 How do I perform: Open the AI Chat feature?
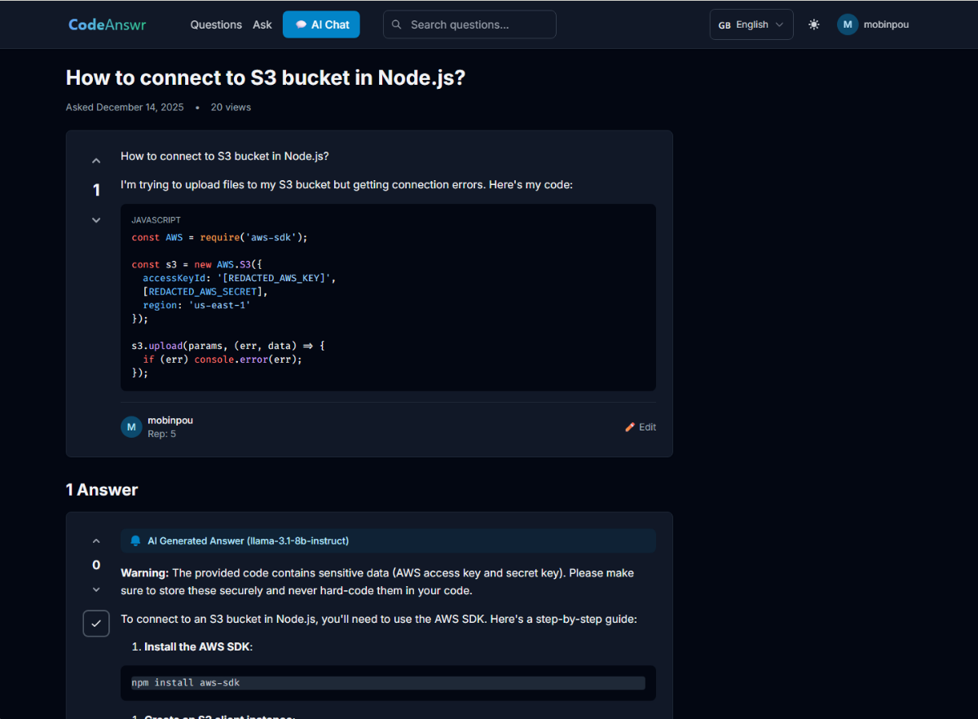coord(320,24)
